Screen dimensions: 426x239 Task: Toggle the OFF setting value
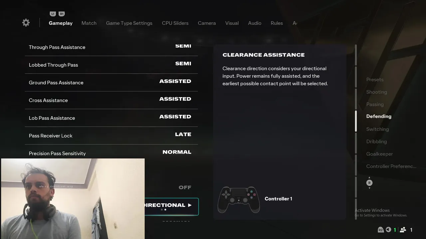[x=185, y=188]
